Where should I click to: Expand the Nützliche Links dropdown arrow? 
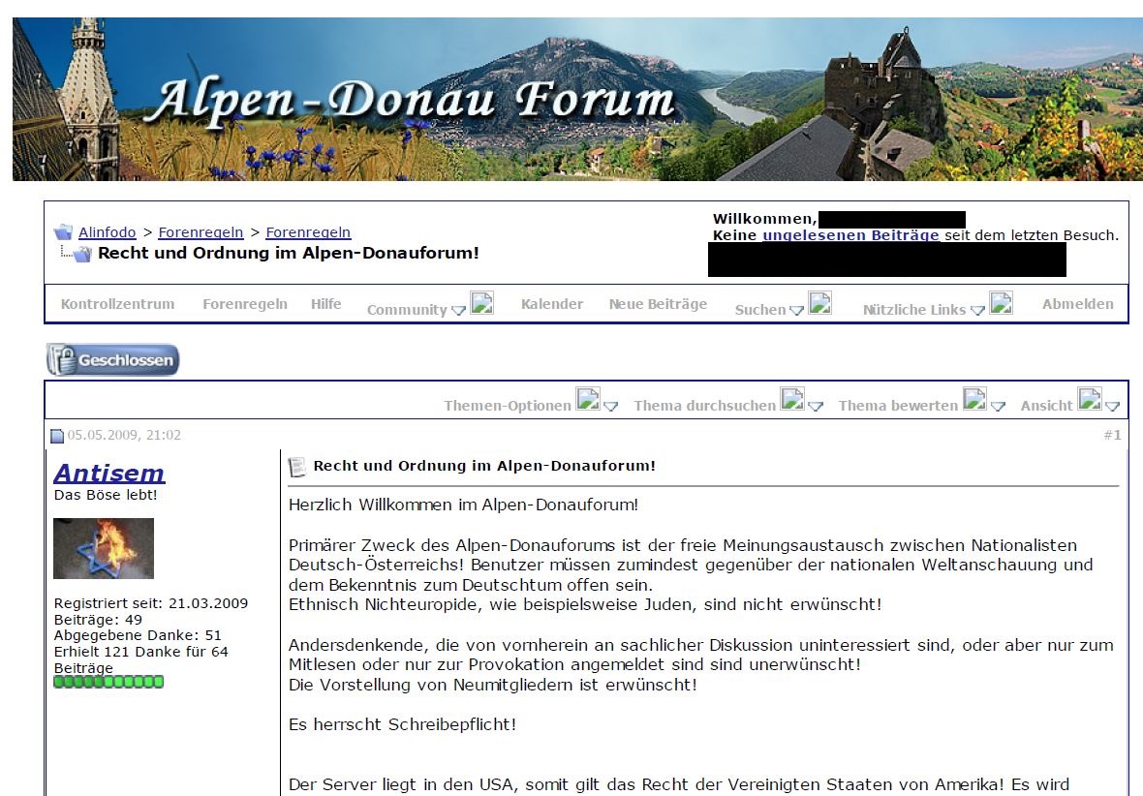tap(977, 311)
